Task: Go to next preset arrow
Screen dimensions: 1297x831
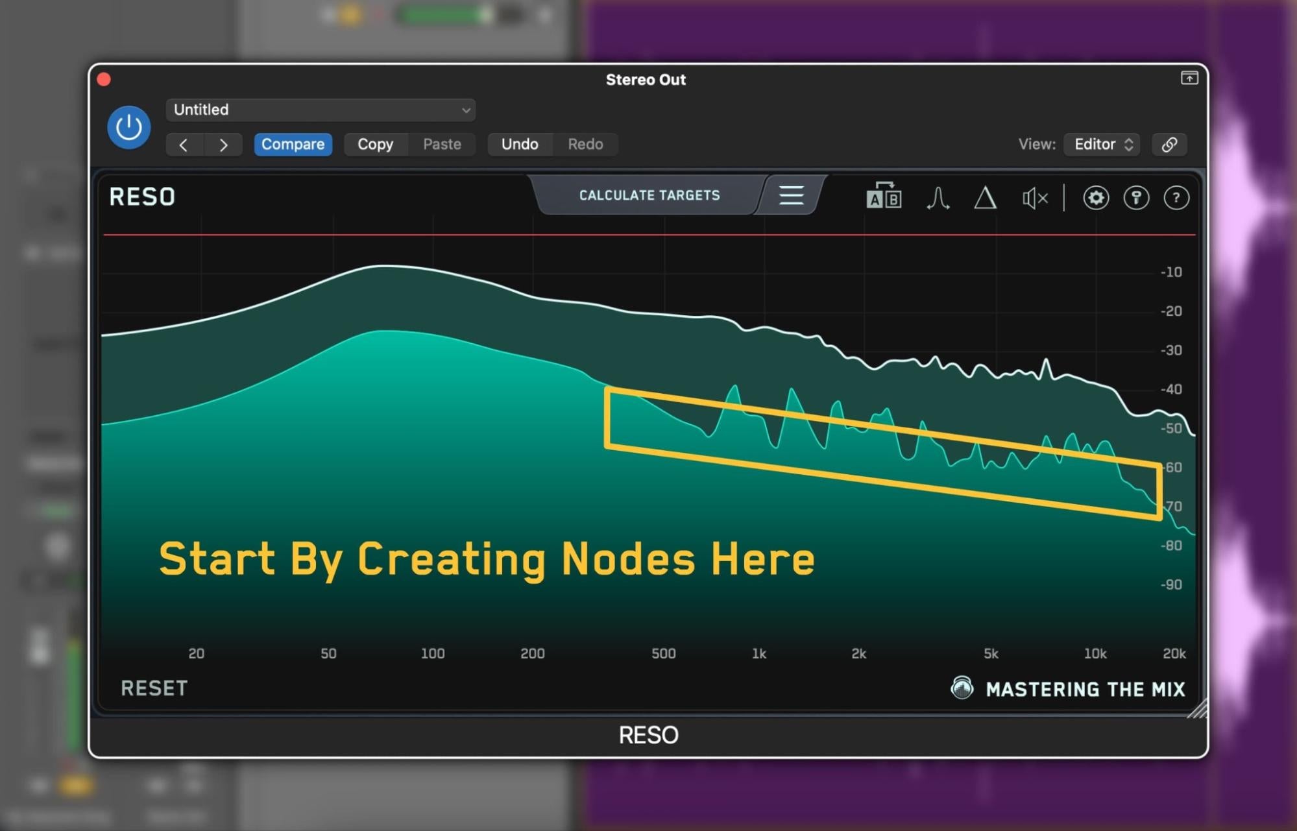Action: tap(223, 145)
